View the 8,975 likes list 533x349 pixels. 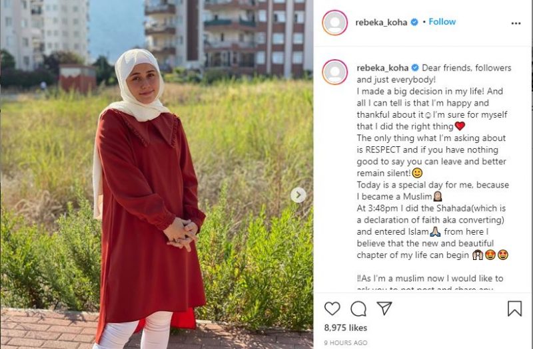tap(346, 328)
